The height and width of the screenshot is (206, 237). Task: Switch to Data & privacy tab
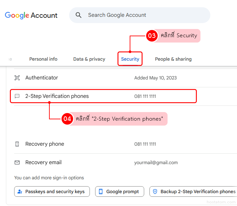pyautogui.click(x=89, y=59)
